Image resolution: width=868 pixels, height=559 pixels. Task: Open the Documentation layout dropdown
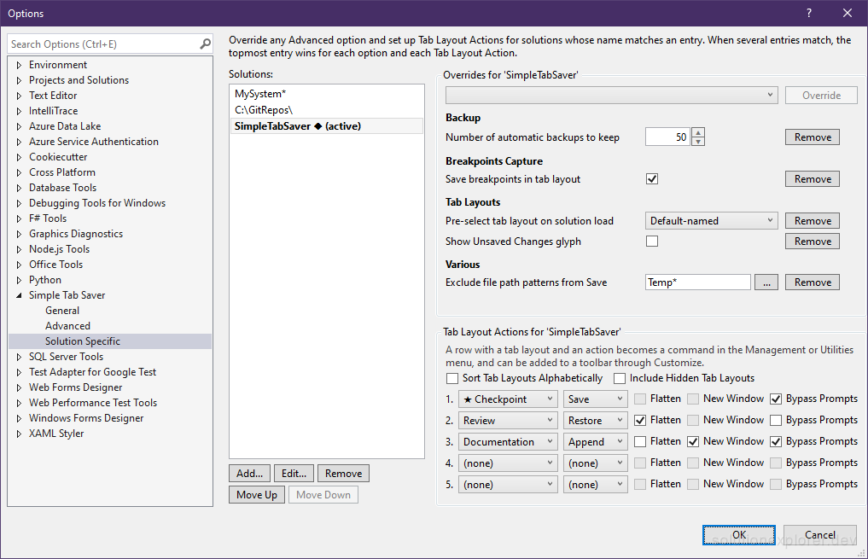click(x=508, y=442)
